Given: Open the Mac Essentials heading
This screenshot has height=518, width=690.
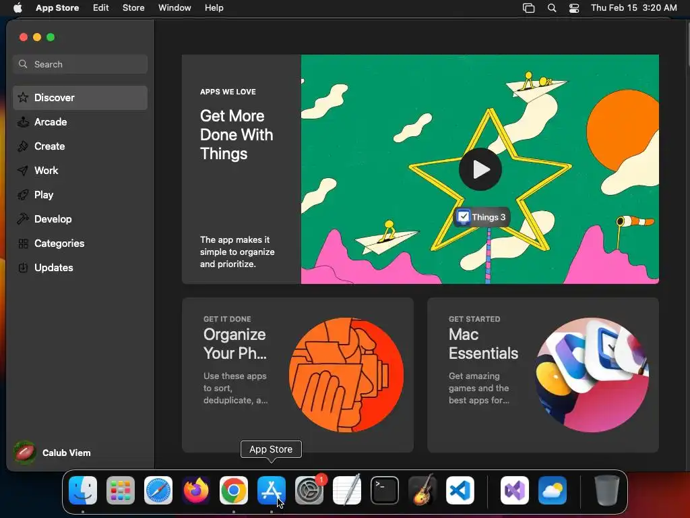Looking at the screenshot, I should click(483, 344).
